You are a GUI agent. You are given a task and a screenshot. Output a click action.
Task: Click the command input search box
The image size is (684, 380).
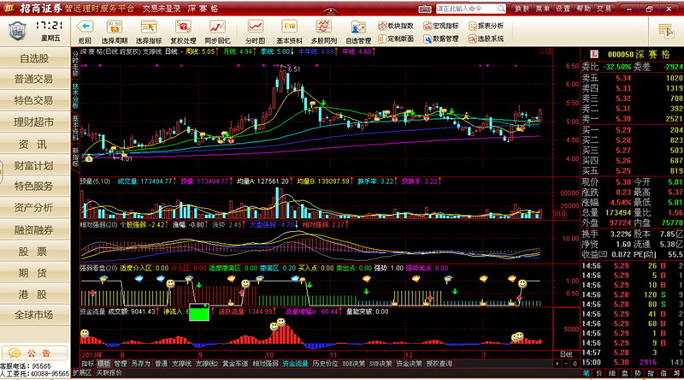coord(469,8)
